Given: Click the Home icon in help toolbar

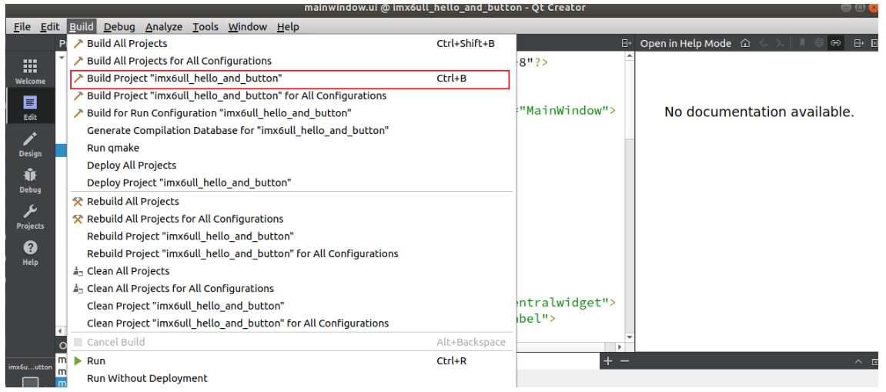Looking at the screenshot, I should click(745, 43).
